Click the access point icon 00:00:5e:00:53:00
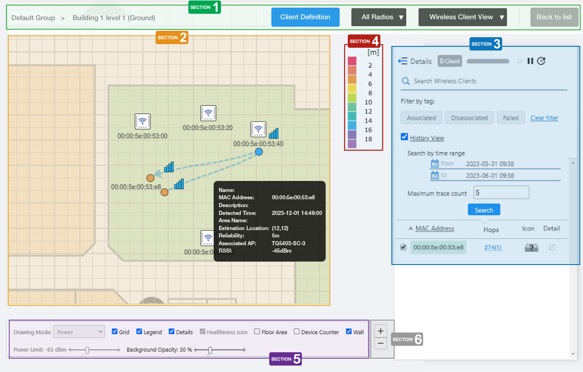 click(142, 122)
